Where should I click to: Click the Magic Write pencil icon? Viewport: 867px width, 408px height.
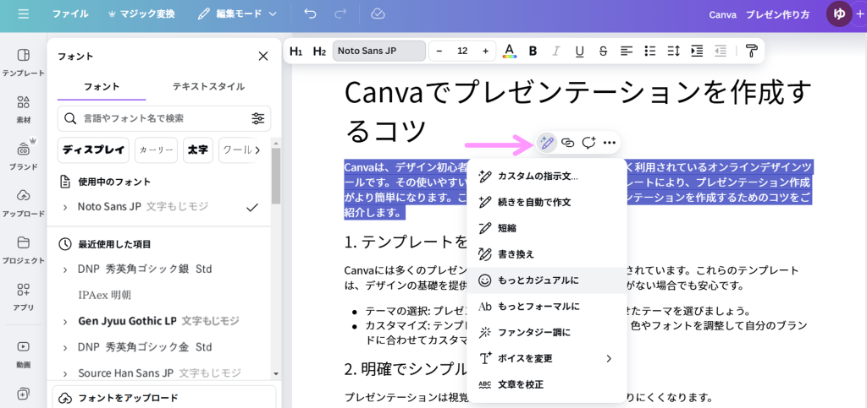(x=547, y=142)
